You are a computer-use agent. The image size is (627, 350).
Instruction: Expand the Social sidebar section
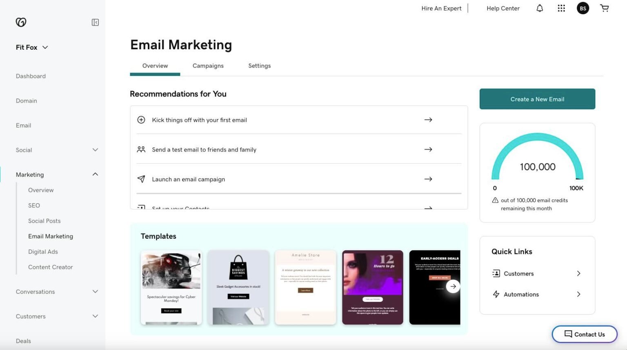click(95, 150)
